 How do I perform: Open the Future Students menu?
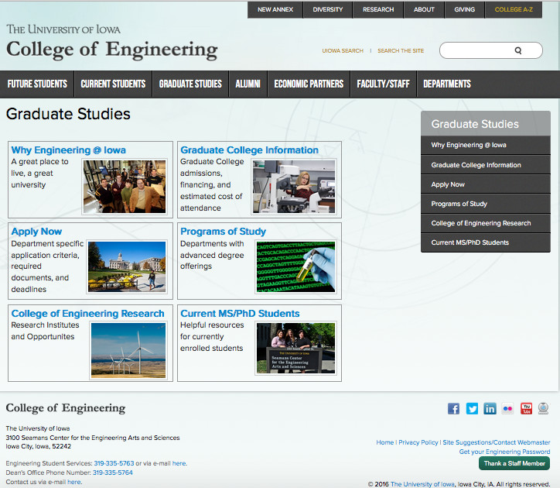pyautogui.click(x=37, y=84)
